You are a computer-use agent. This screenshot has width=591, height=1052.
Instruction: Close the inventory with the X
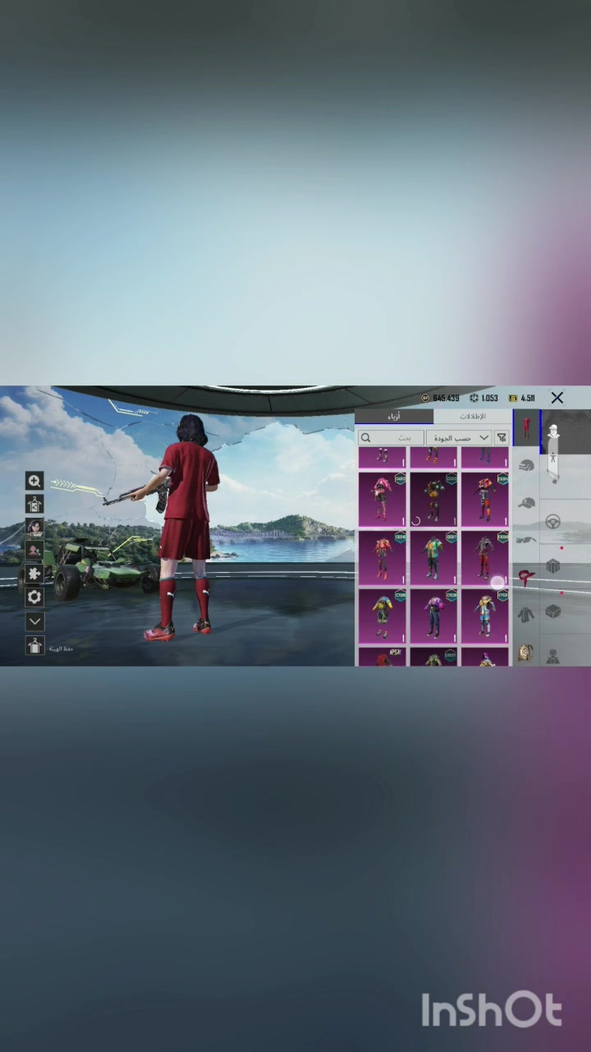click(557, 398)
